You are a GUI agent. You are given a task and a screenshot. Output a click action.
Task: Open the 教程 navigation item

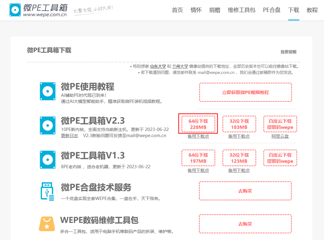pyautogui.click(x=312, y=10)
